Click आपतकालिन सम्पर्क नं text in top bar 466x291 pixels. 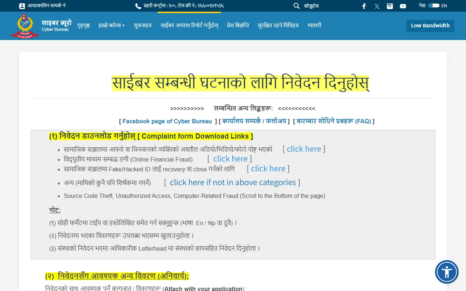pyautogui.click(x=46, y=6)
